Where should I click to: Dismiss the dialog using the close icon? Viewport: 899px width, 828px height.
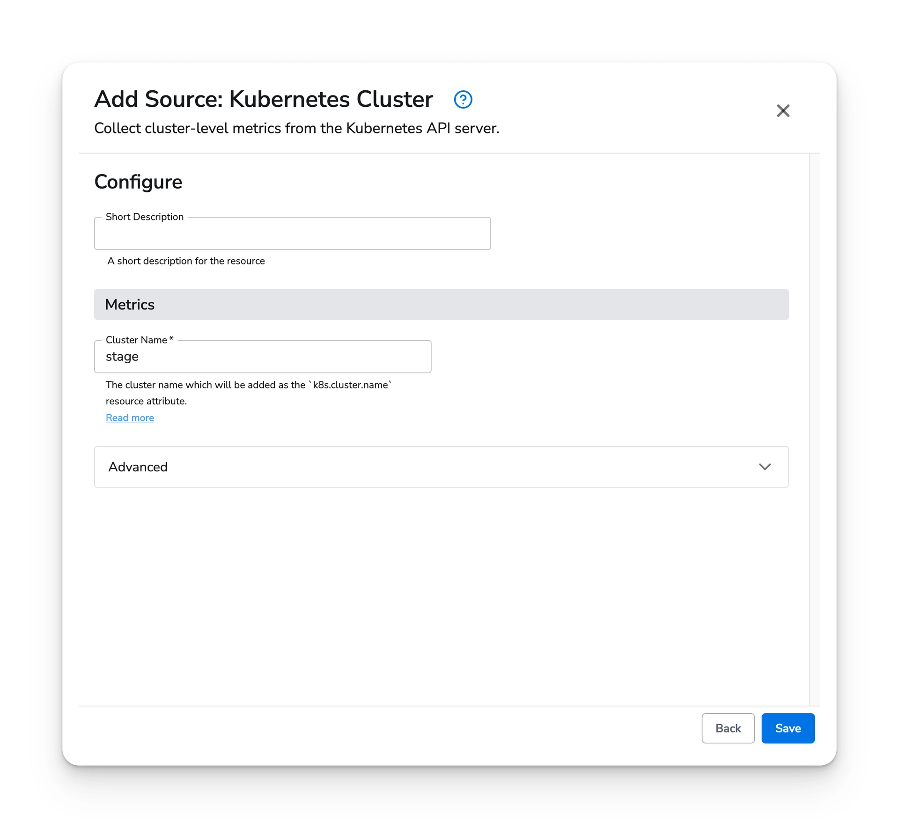[783, 111]
